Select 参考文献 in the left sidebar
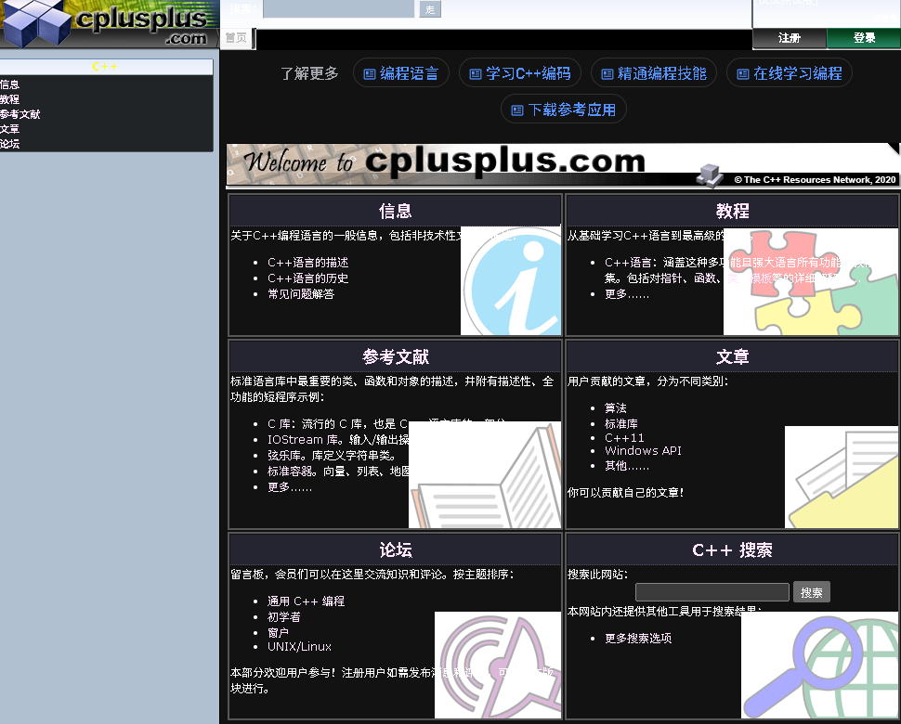The image size is (901, 724). pos(20,115)
